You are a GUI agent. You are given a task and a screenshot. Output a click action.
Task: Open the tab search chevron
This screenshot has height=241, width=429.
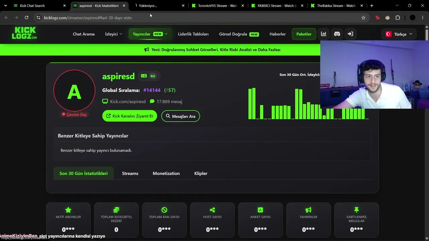[5, 6]
